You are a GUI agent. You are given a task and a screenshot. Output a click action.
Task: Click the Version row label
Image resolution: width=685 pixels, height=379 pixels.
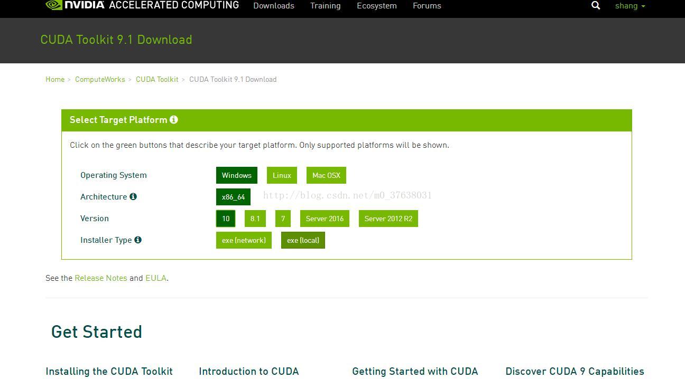pos(95,219)
